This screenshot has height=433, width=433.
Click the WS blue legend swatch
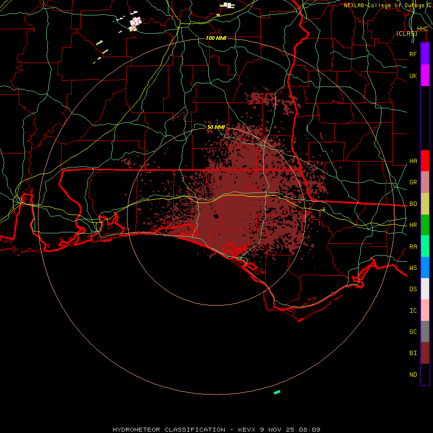coord(425,267)
